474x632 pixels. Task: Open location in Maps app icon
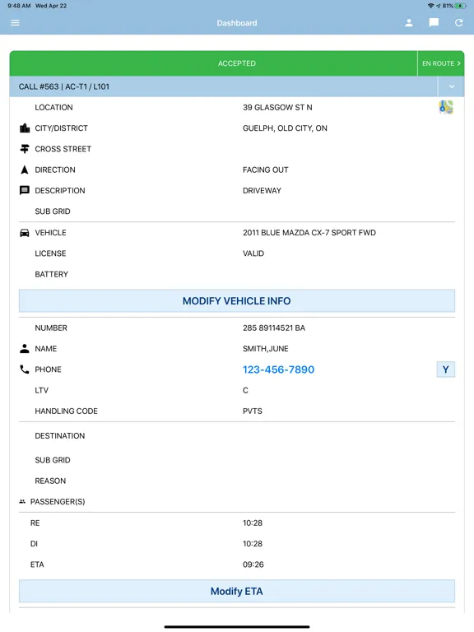(446, 107)
